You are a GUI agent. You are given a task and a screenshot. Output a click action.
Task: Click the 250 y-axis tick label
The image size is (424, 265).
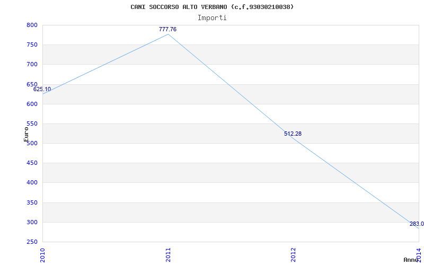coord(32,242)
